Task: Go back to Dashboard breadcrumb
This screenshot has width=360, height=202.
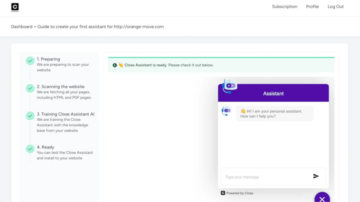Action: [x=22, y=27]
